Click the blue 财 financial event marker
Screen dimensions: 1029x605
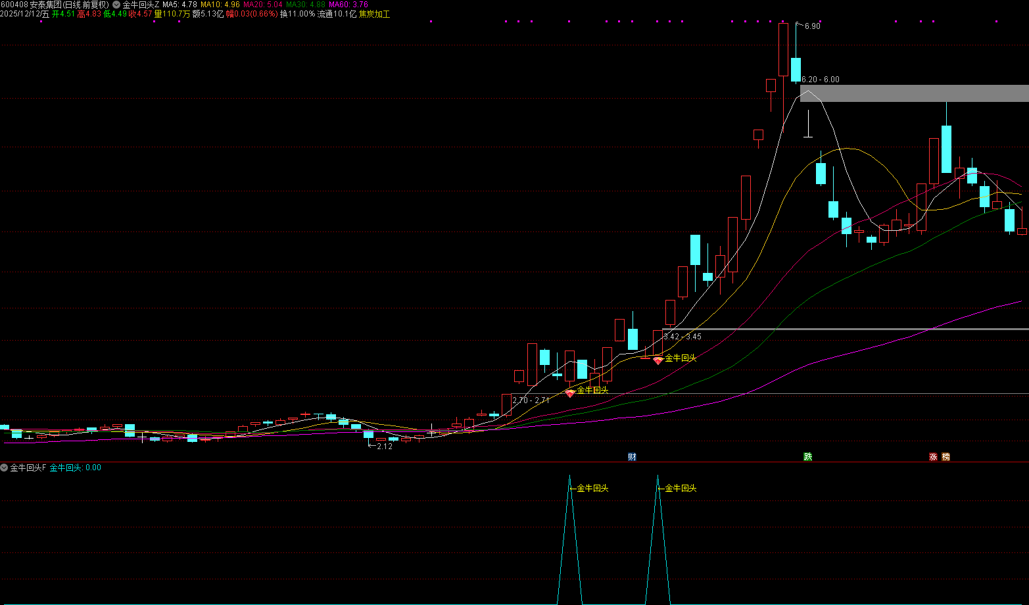[632, 457]
